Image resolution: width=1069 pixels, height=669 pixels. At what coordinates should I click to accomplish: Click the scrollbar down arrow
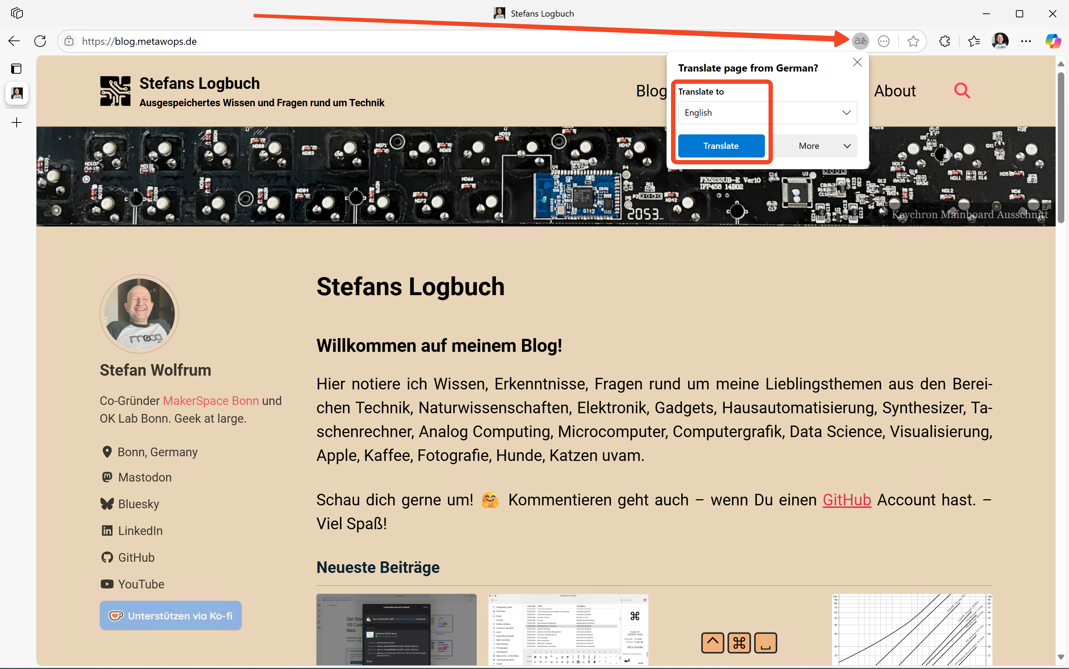1061,657
